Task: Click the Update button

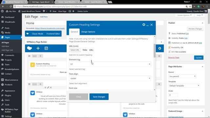Action: tap(199, 58)
